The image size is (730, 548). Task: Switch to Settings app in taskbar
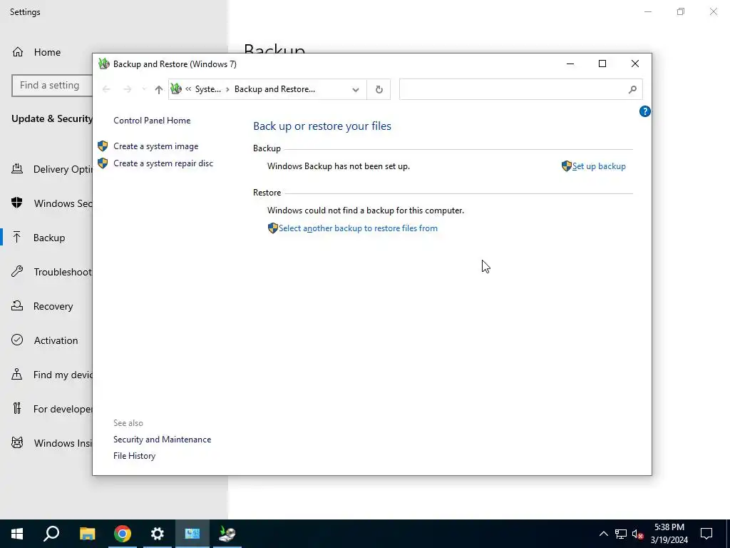click(x=158, y=534)
